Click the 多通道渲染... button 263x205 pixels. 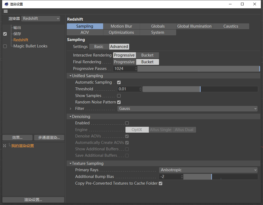[x=49, y=137]
